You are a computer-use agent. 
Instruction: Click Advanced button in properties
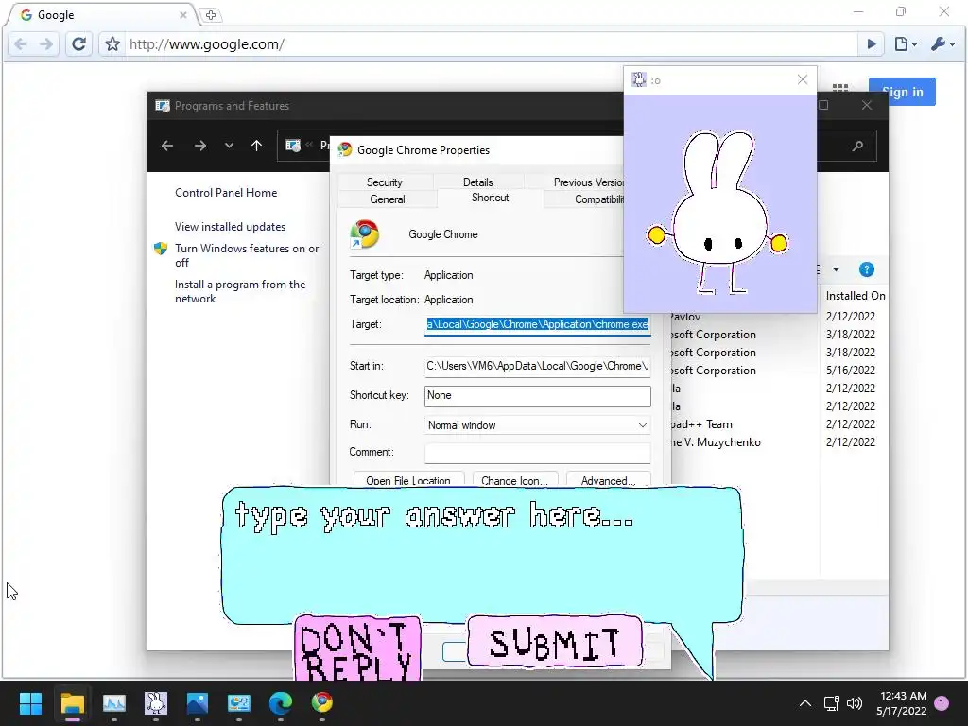pyautogui.click(x=608, y=480)
